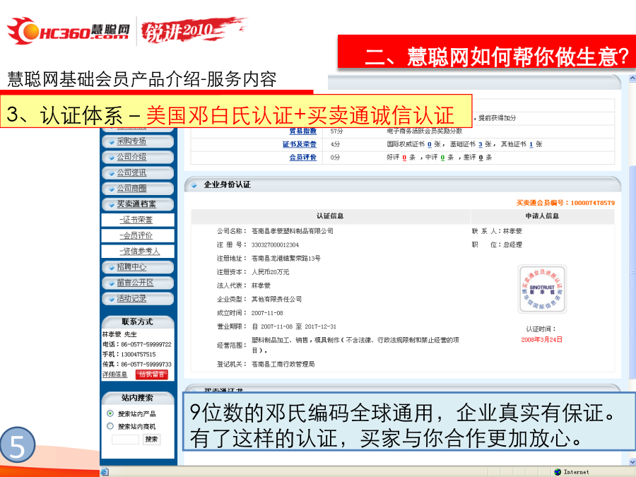The image size is (636, 477).
Task: Click the 注册资本 value 人民币20万元
Action: (270, 272)
